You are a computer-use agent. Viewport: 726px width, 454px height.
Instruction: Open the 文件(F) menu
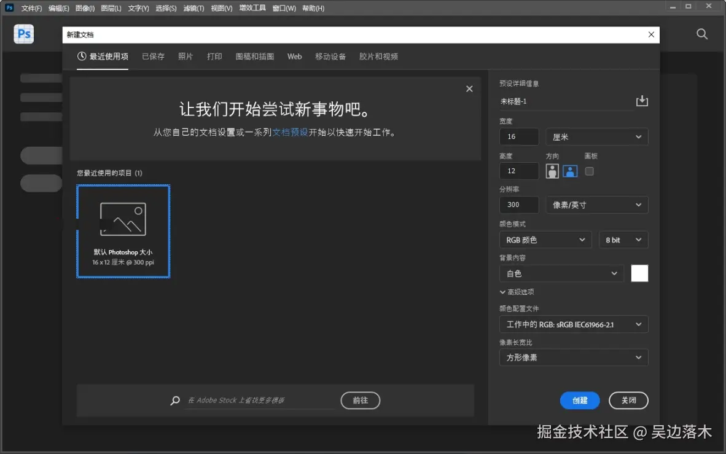pos(31,8)
